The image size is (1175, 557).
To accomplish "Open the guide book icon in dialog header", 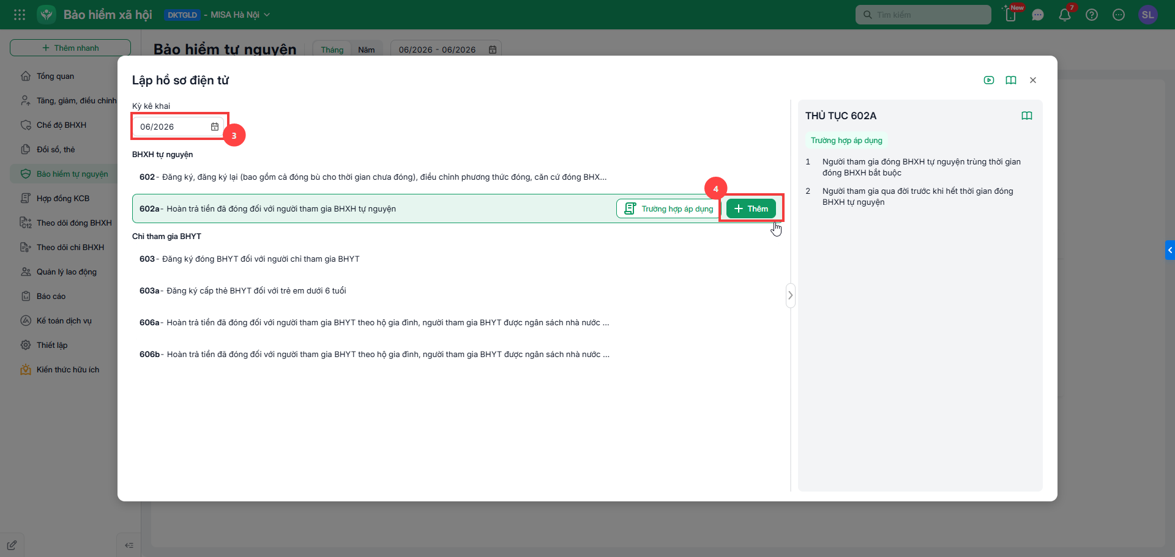I will [x=1011, y=80].
